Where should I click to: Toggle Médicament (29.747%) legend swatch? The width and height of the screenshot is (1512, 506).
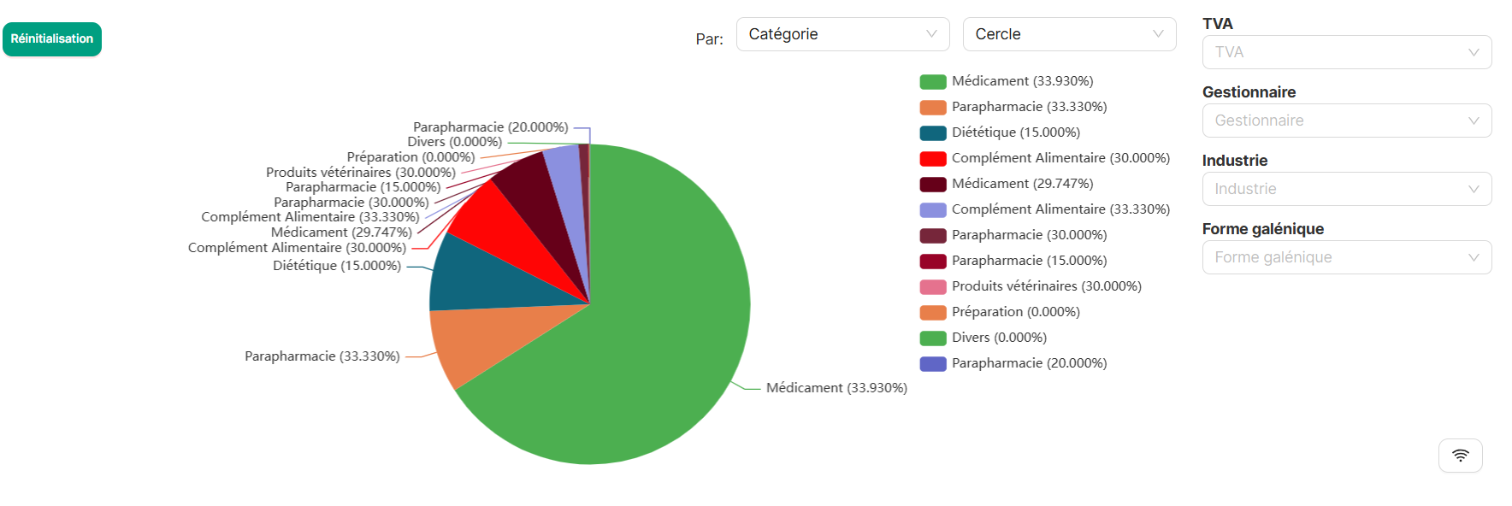pyautogui.click(x=933, y=185)
